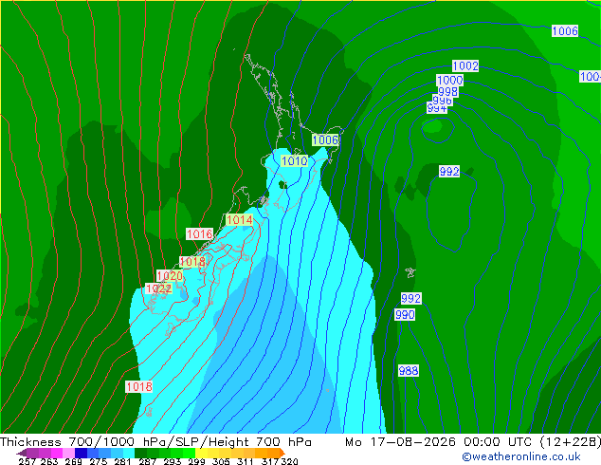Click the red 1018 isobar label

click(x=192, y=262)
